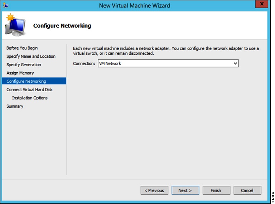Click the wizard's title bar system icon
This screenshot has width=275, height=204.
tap(6, 5)
